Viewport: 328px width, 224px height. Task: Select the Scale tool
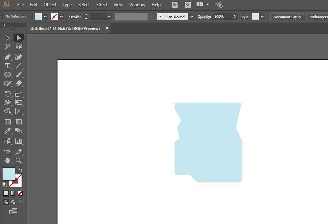(x=19, y=94)
